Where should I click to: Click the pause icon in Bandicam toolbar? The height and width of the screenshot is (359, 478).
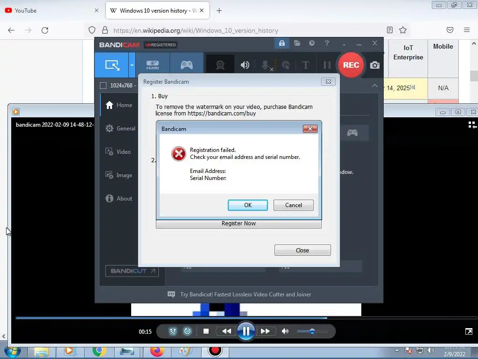[x=327, y=65]
